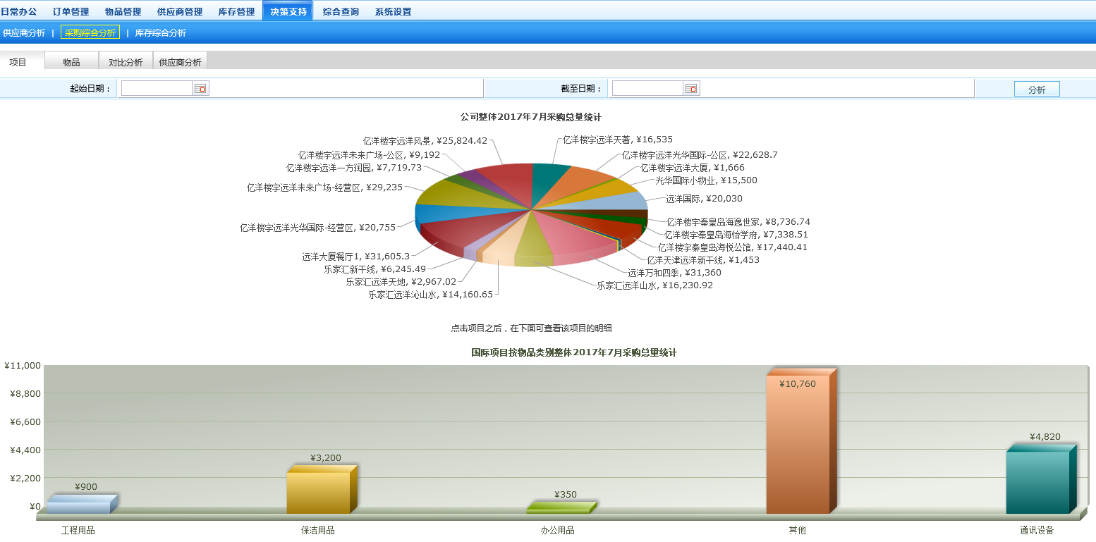
Task: Go to the 库存综合分析 submenu link
Action: click(x=161, y=32)
